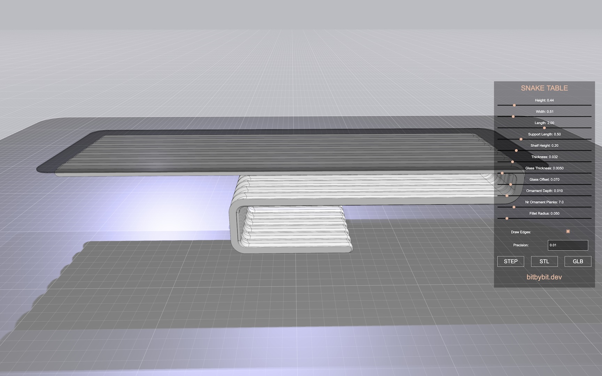The image size is (602, 376).
Task: Click the 'Shelf Height: 0.20' label
Action: click(x=544, y=146)
